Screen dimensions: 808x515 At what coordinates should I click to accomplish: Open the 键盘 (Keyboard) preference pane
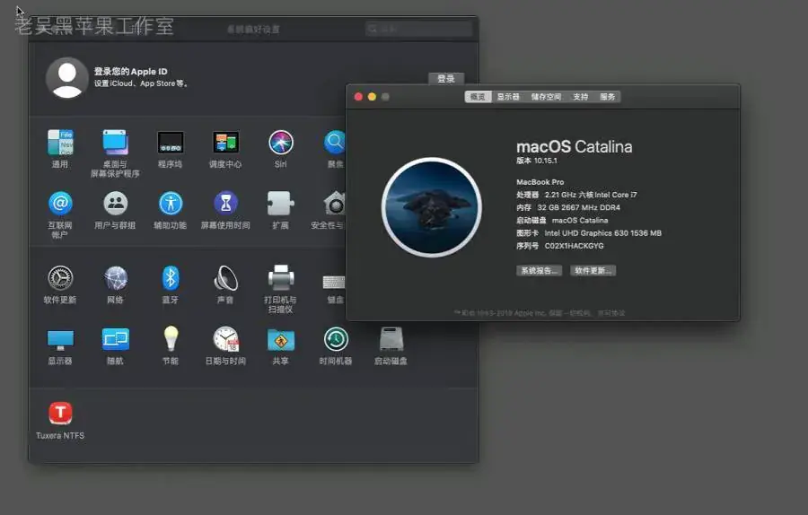click(335, 283)
